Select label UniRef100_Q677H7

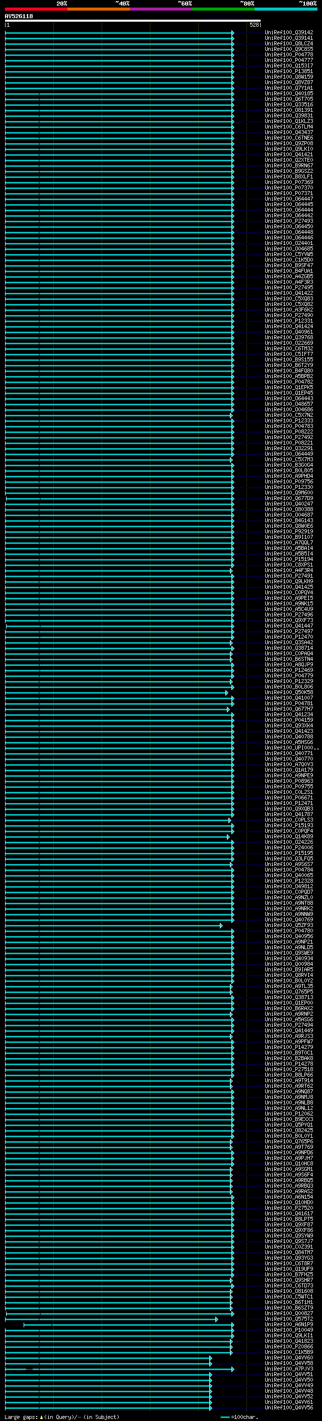click(x=289, y=709)
